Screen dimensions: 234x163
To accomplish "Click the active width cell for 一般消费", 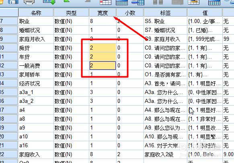I will [103, 66].
